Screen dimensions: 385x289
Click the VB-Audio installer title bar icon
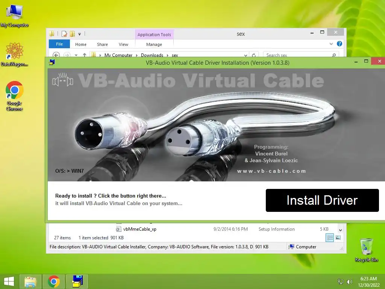52,62
